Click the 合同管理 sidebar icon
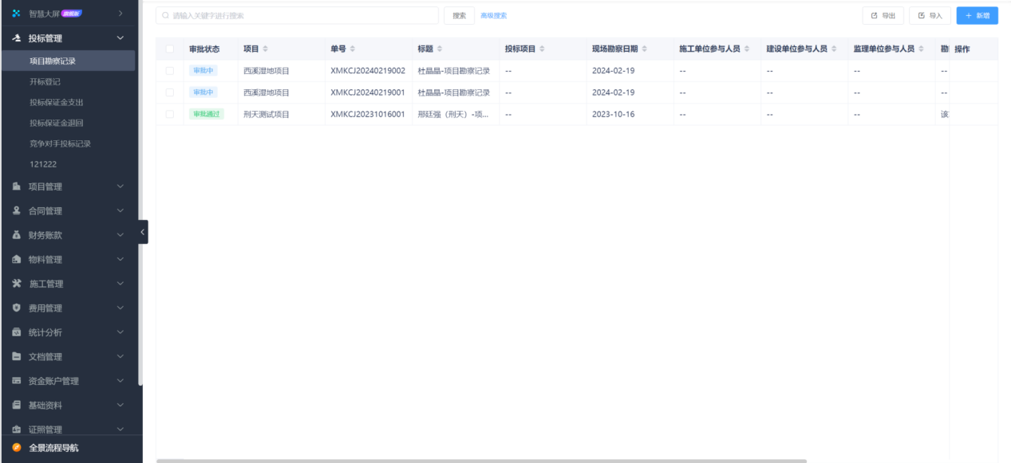 (16, 211)
